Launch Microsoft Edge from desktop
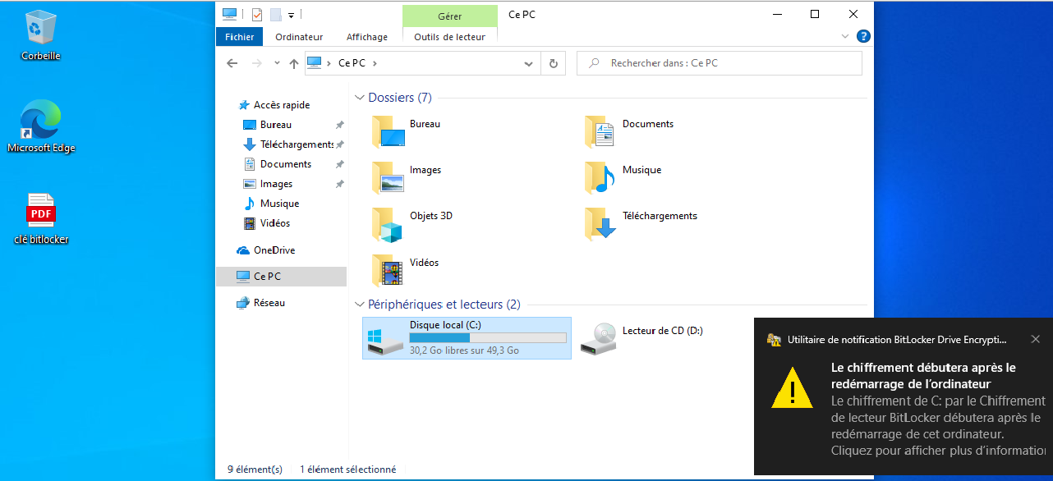The height and width of the screenshot is (481, 1053). tap(40, 121)
